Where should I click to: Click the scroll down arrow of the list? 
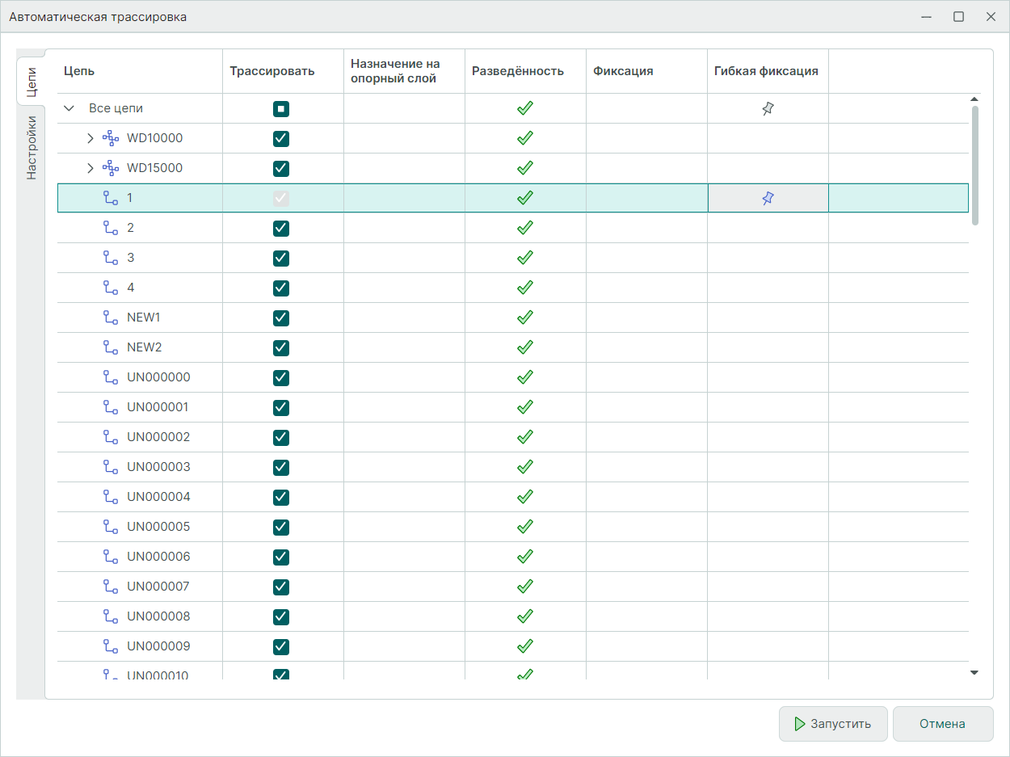974,672
